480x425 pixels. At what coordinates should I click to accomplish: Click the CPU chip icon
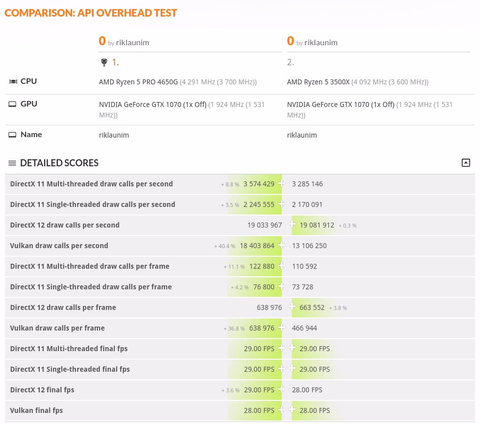click(x=13, y=81)
